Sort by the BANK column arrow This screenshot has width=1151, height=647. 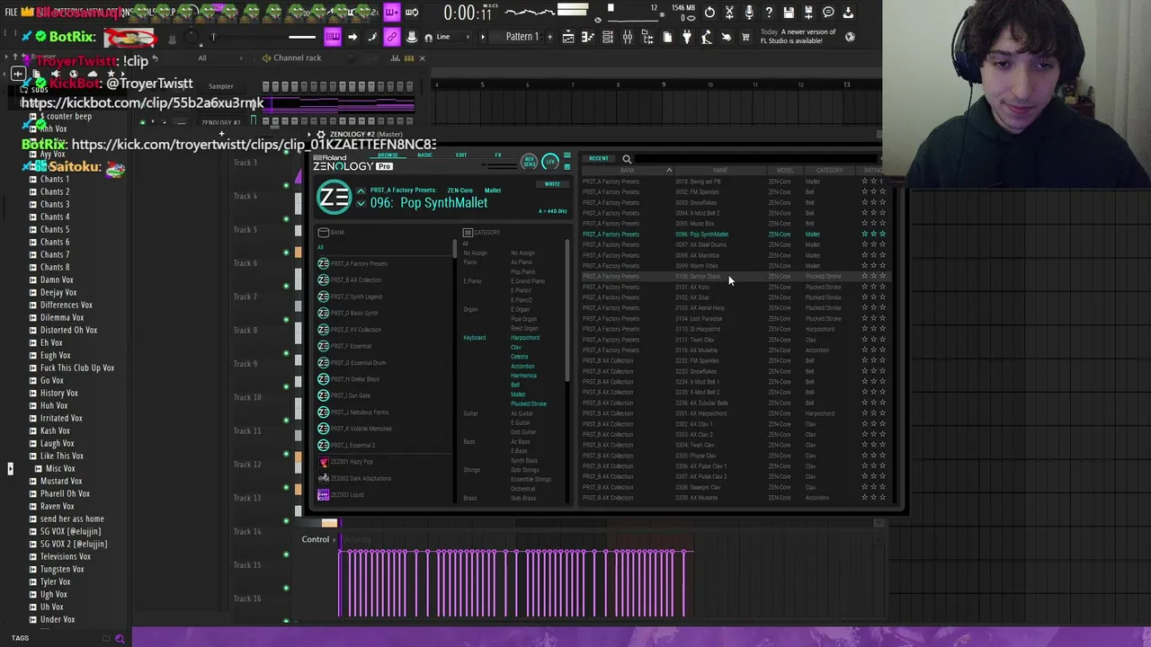click(x=668, y=171)
